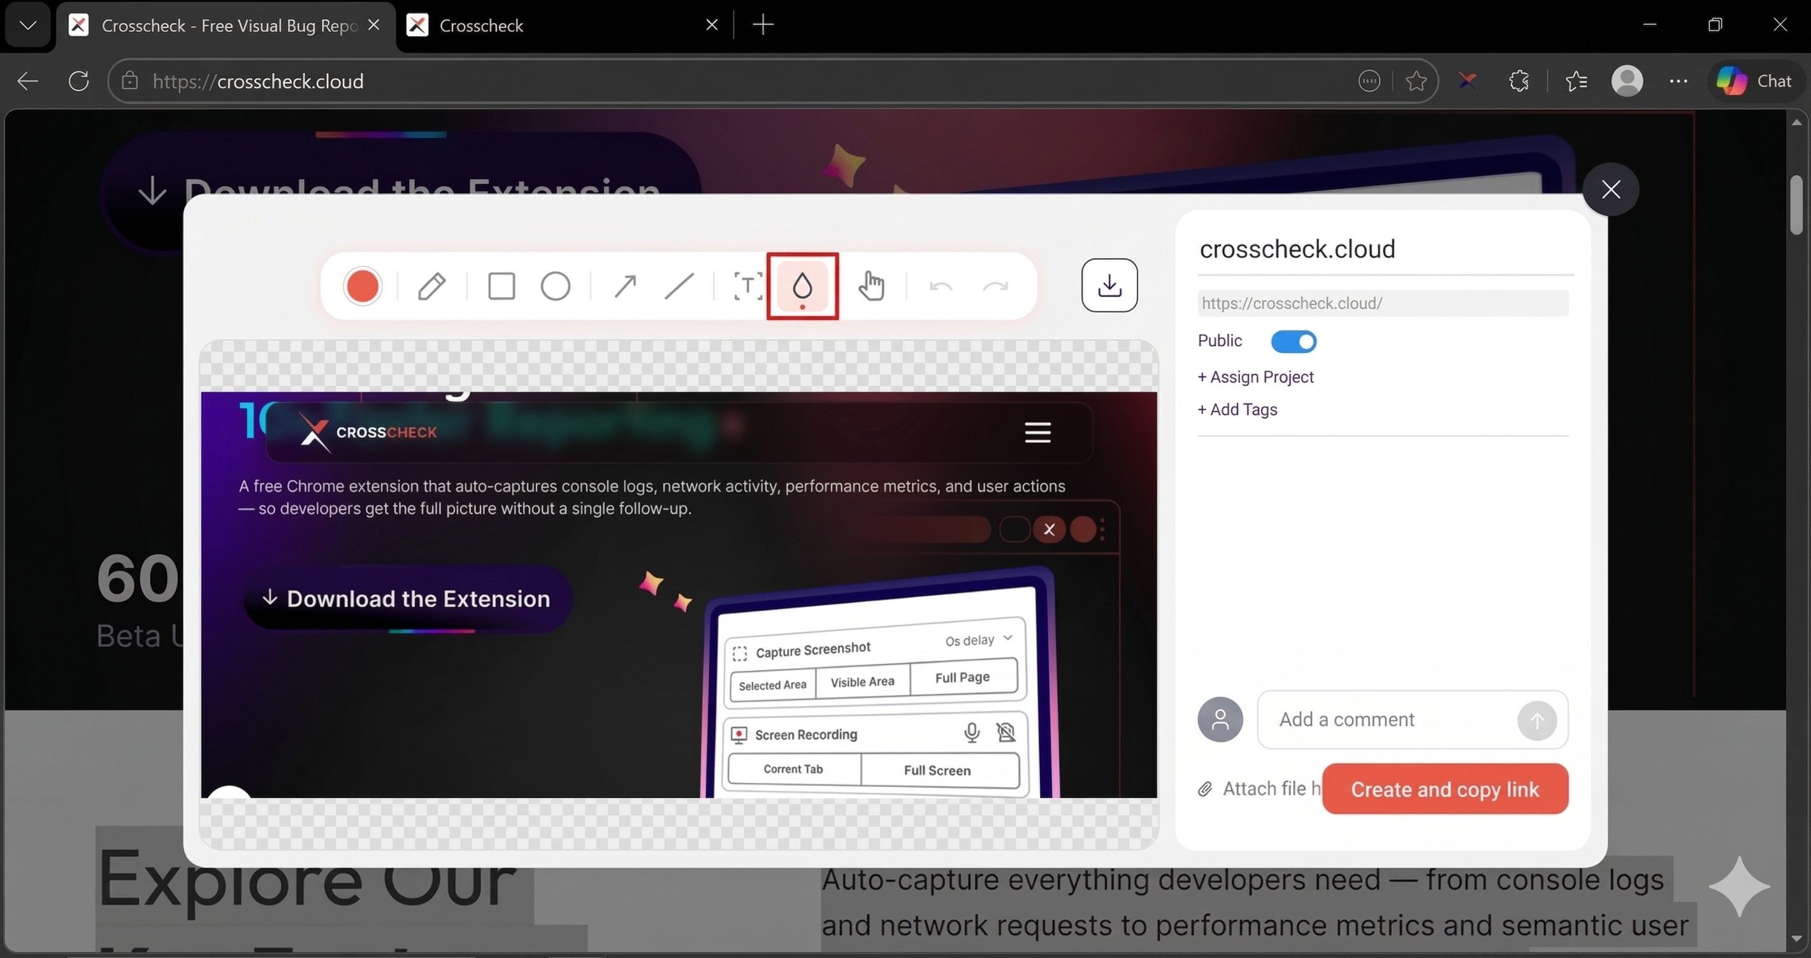Select the text annotation tool

[747, 285]
